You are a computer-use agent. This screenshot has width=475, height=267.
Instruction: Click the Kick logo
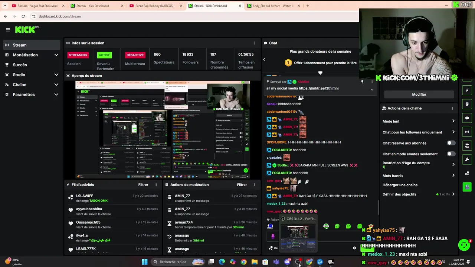coord(27,30)
